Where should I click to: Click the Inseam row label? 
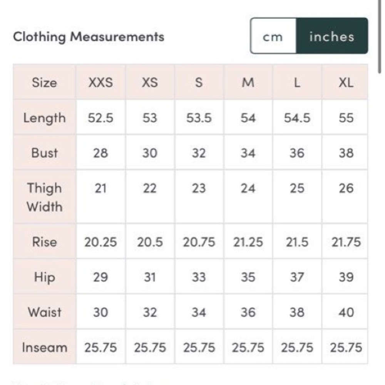pyautogui.click(x=44, y=347)
